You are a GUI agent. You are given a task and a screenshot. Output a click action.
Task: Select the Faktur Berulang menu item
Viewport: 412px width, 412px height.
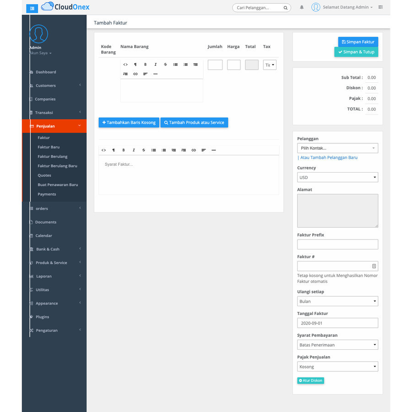pyautogui.click(x=52, y=156)
